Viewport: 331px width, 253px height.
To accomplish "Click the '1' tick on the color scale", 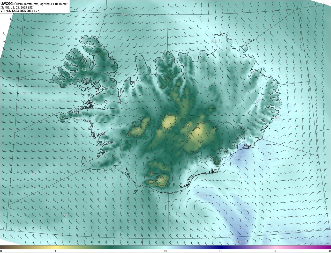I will (x=55, y=251).
